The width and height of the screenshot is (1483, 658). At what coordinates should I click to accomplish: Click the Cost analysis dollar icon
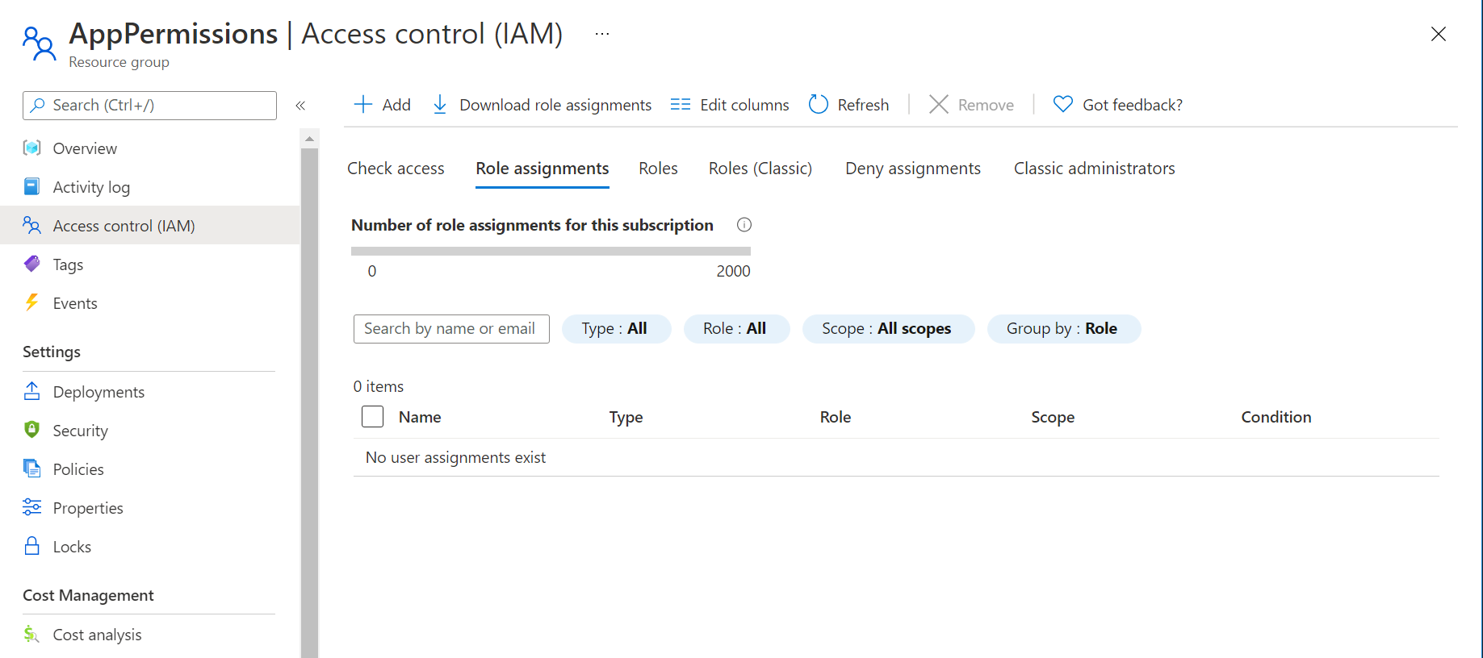[x=31, y=634]
